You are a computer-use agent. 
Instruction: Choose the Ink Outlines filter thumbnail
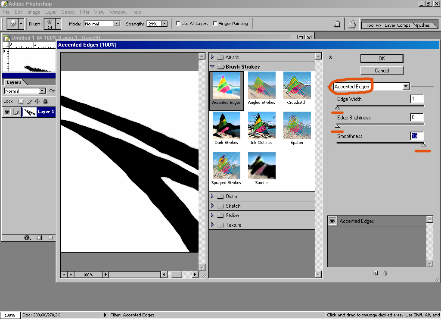[x=261, y=125]
